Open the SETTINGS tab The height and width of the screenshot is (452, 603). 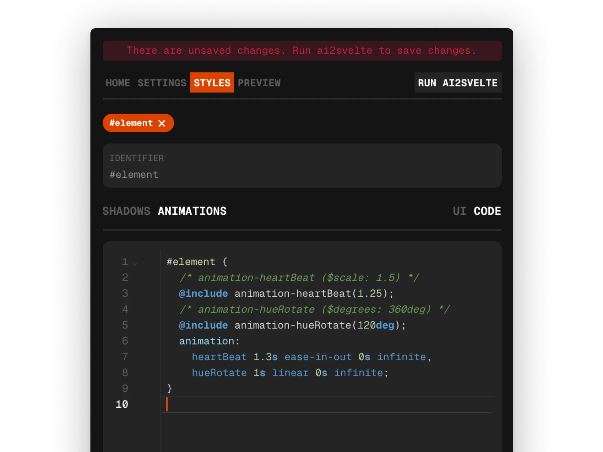(x=162, y=83)
